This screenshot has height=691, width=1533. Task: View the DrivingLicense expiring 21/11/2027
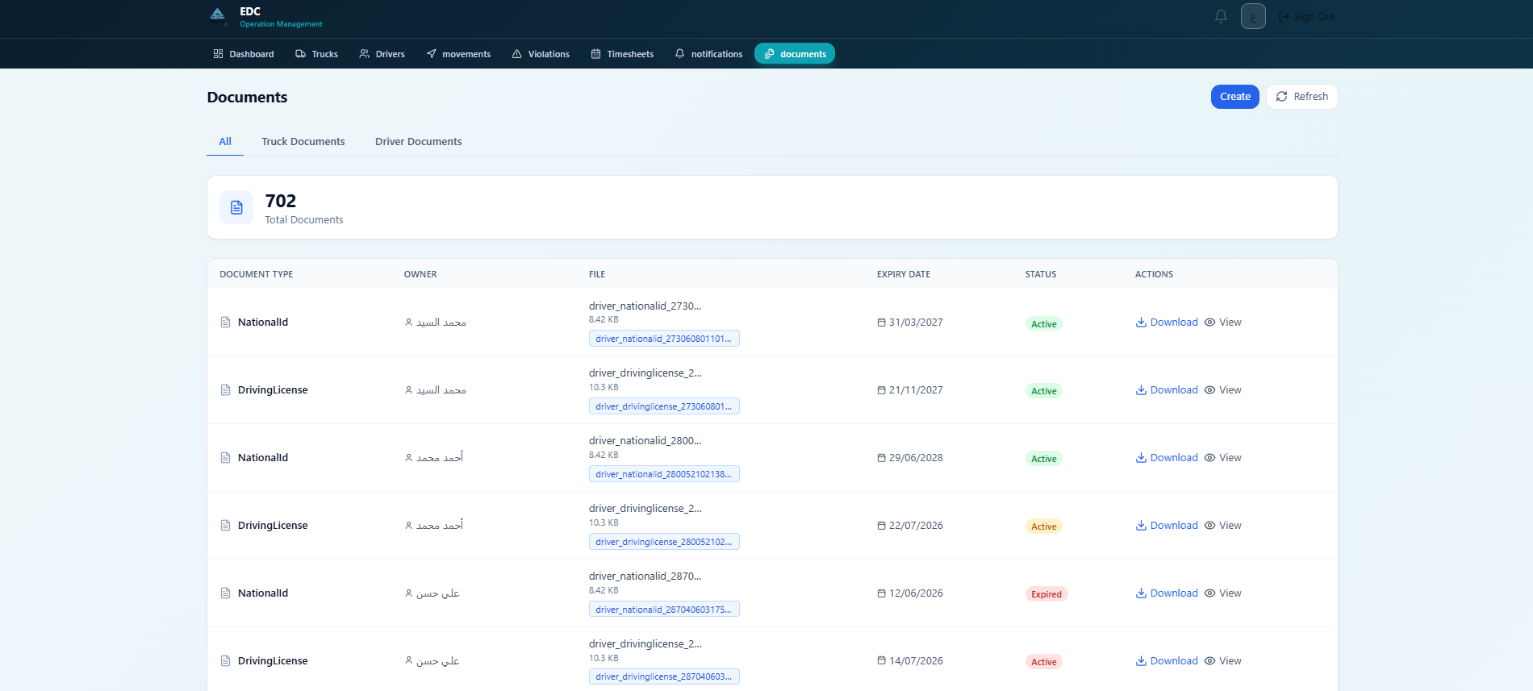click(x=1223, y=390)
